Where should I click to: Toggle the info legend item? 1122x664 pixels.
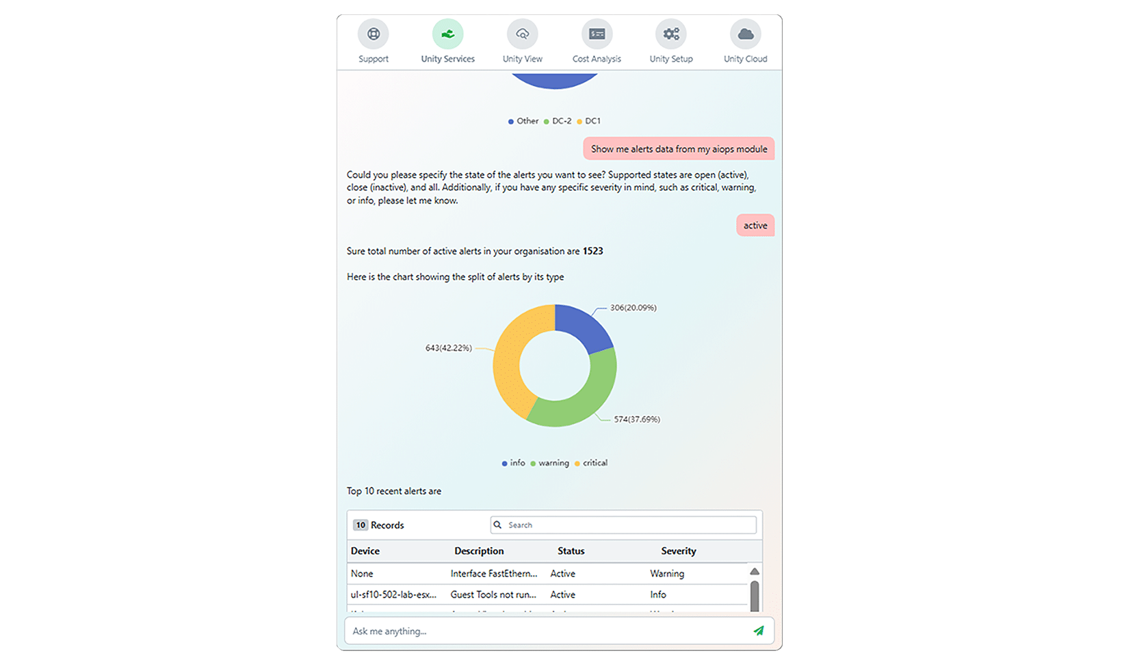(x=514, y=463)
